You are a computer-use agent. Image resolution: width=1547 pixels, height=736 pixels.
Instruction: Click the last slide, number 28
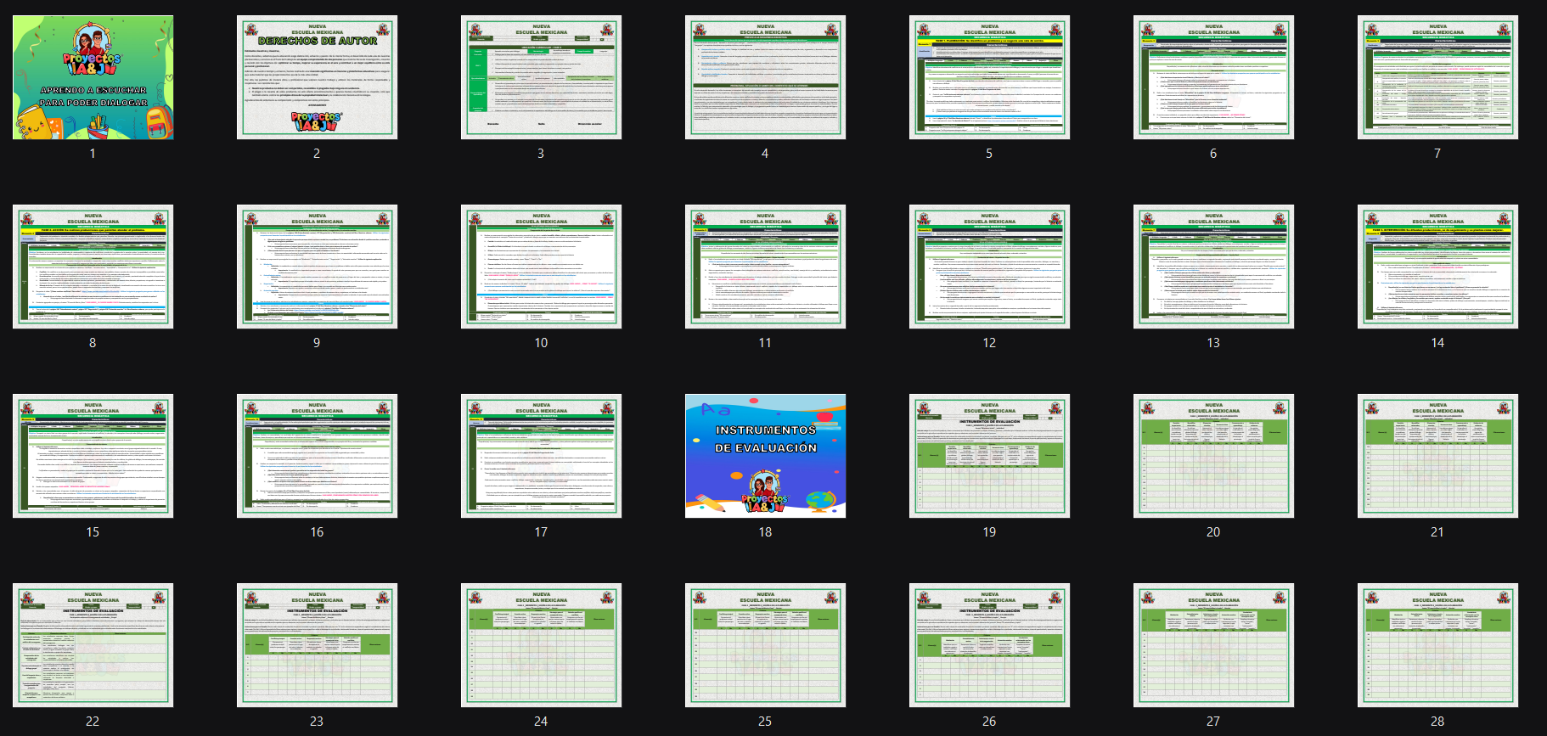[1437, 645]
